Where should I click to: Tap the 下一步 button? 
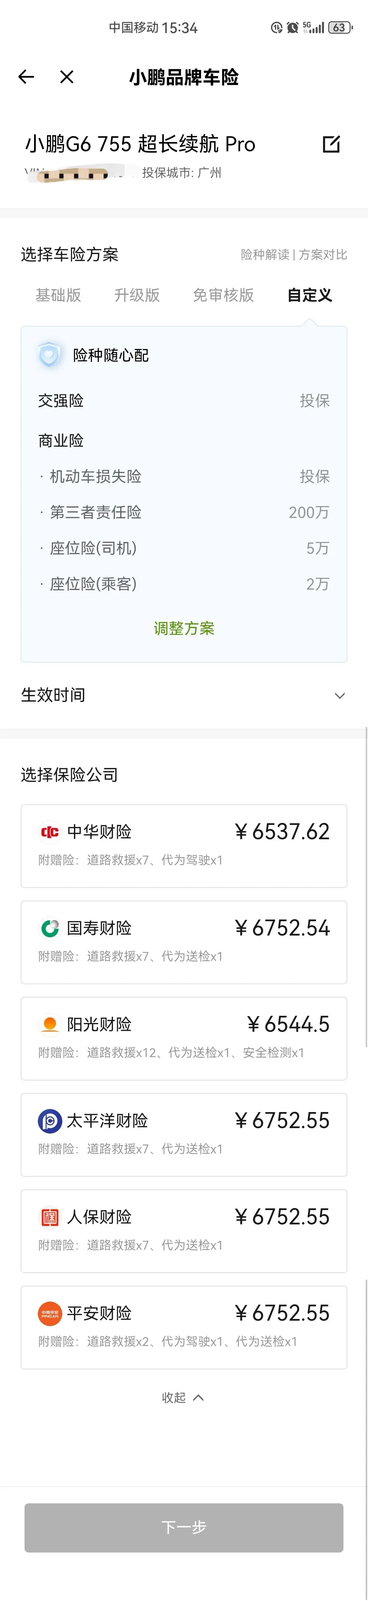[184, 1528]
